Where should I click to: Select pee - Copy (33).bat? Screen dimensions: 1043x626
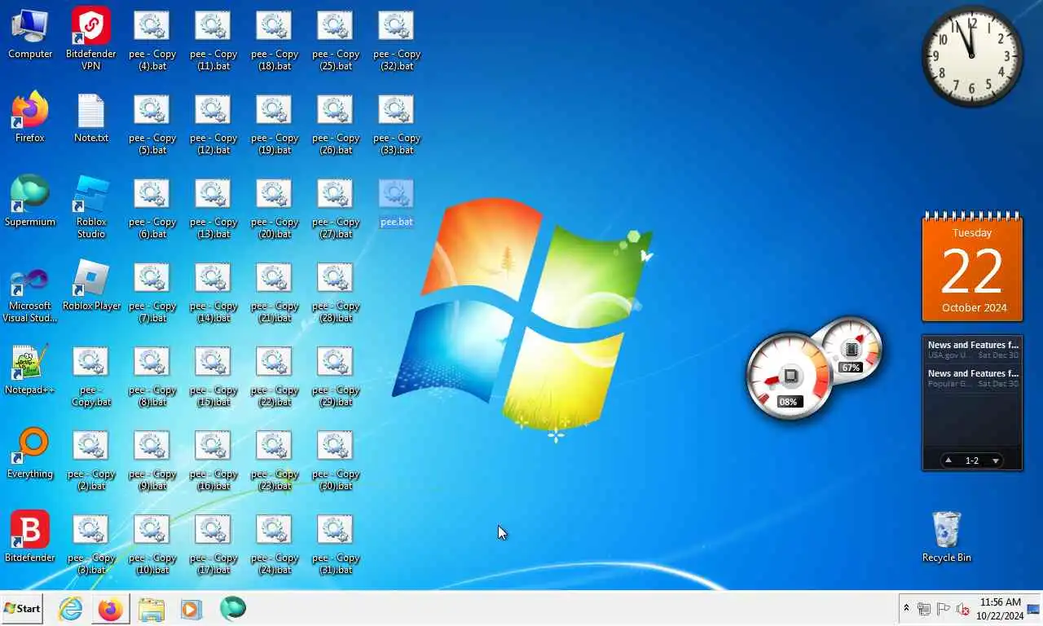tap(397, 125)
